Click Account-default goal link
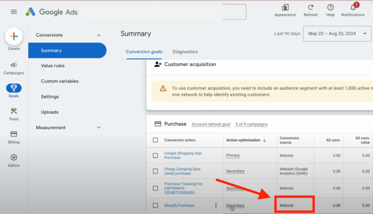This screenshot has height=214, width=373. point(211,124)
